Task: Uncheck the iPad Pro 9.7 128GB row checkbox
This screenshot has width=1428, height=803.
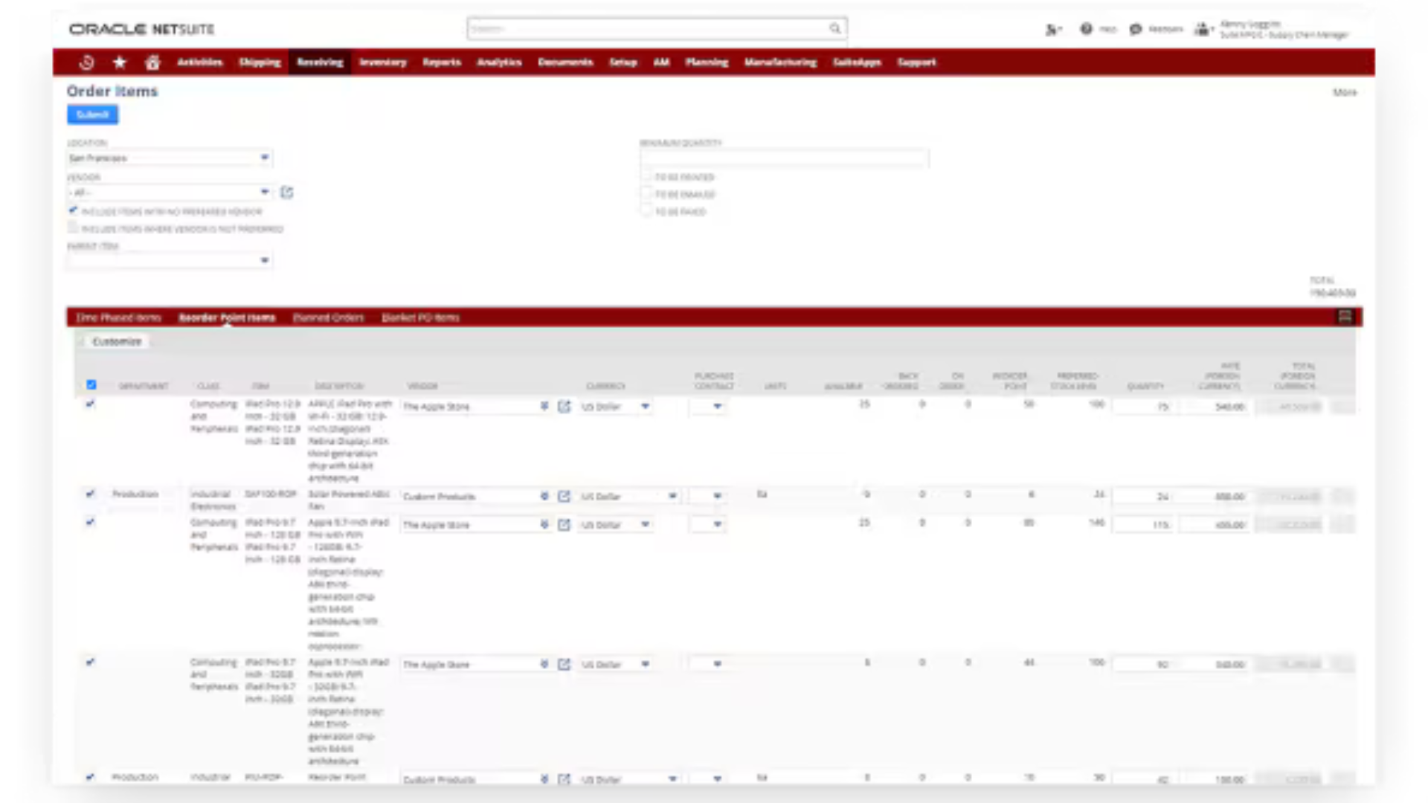Action: click(90, 522)
